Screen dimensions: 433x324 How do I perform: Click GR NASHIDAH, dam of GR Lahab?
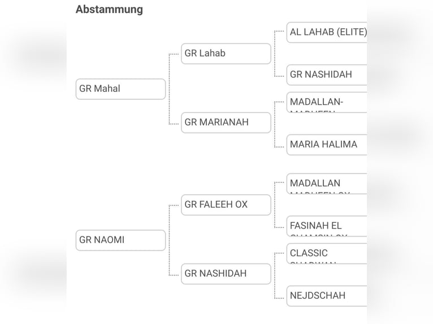point(327,75)
